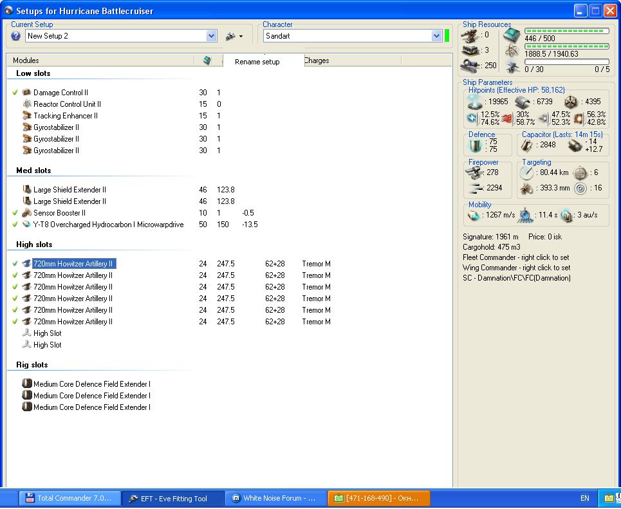This screenshot has height=509, width=621.
Task: Click the SC - Damnation\FC\FC(Damnation) line
Action: [517, 278]
